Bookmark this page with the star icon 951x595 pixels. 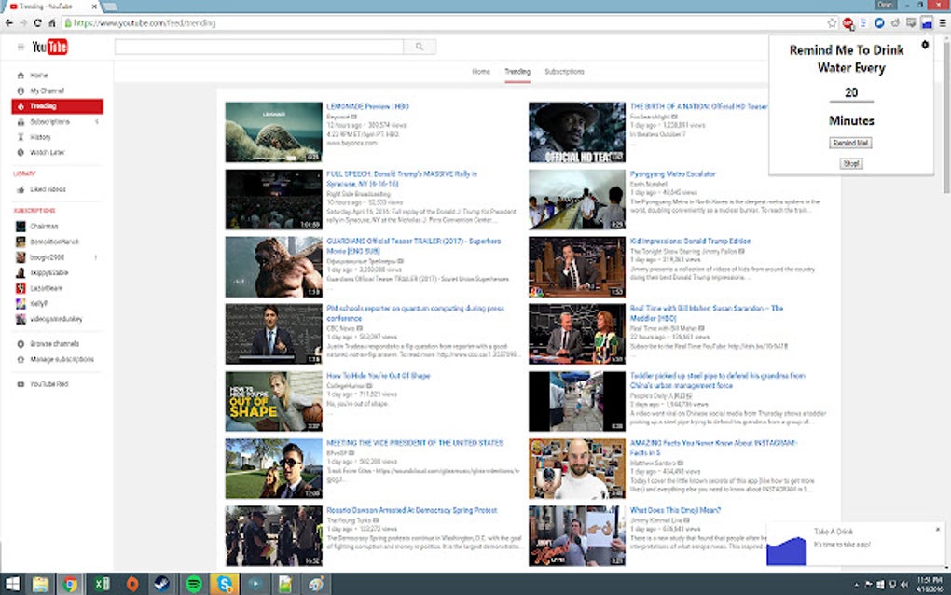tap(832, 22)
